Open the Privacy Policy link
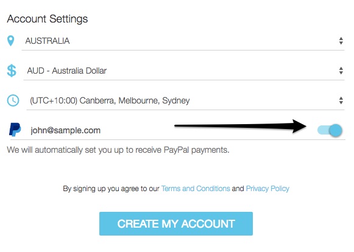The height and width of the screenshot is (252, 354). 267,188
